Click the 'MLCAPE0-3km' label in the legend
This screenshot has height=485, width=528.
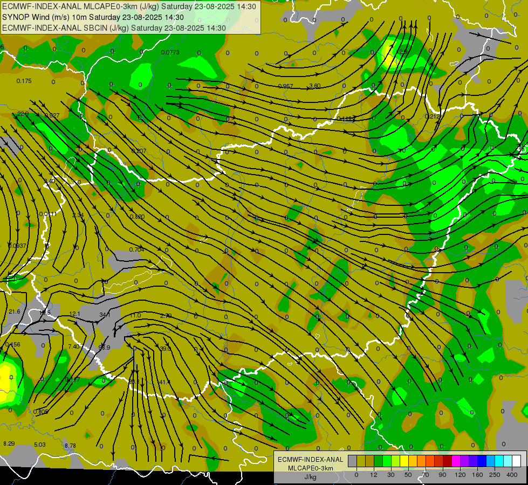(x=311, y=468)
